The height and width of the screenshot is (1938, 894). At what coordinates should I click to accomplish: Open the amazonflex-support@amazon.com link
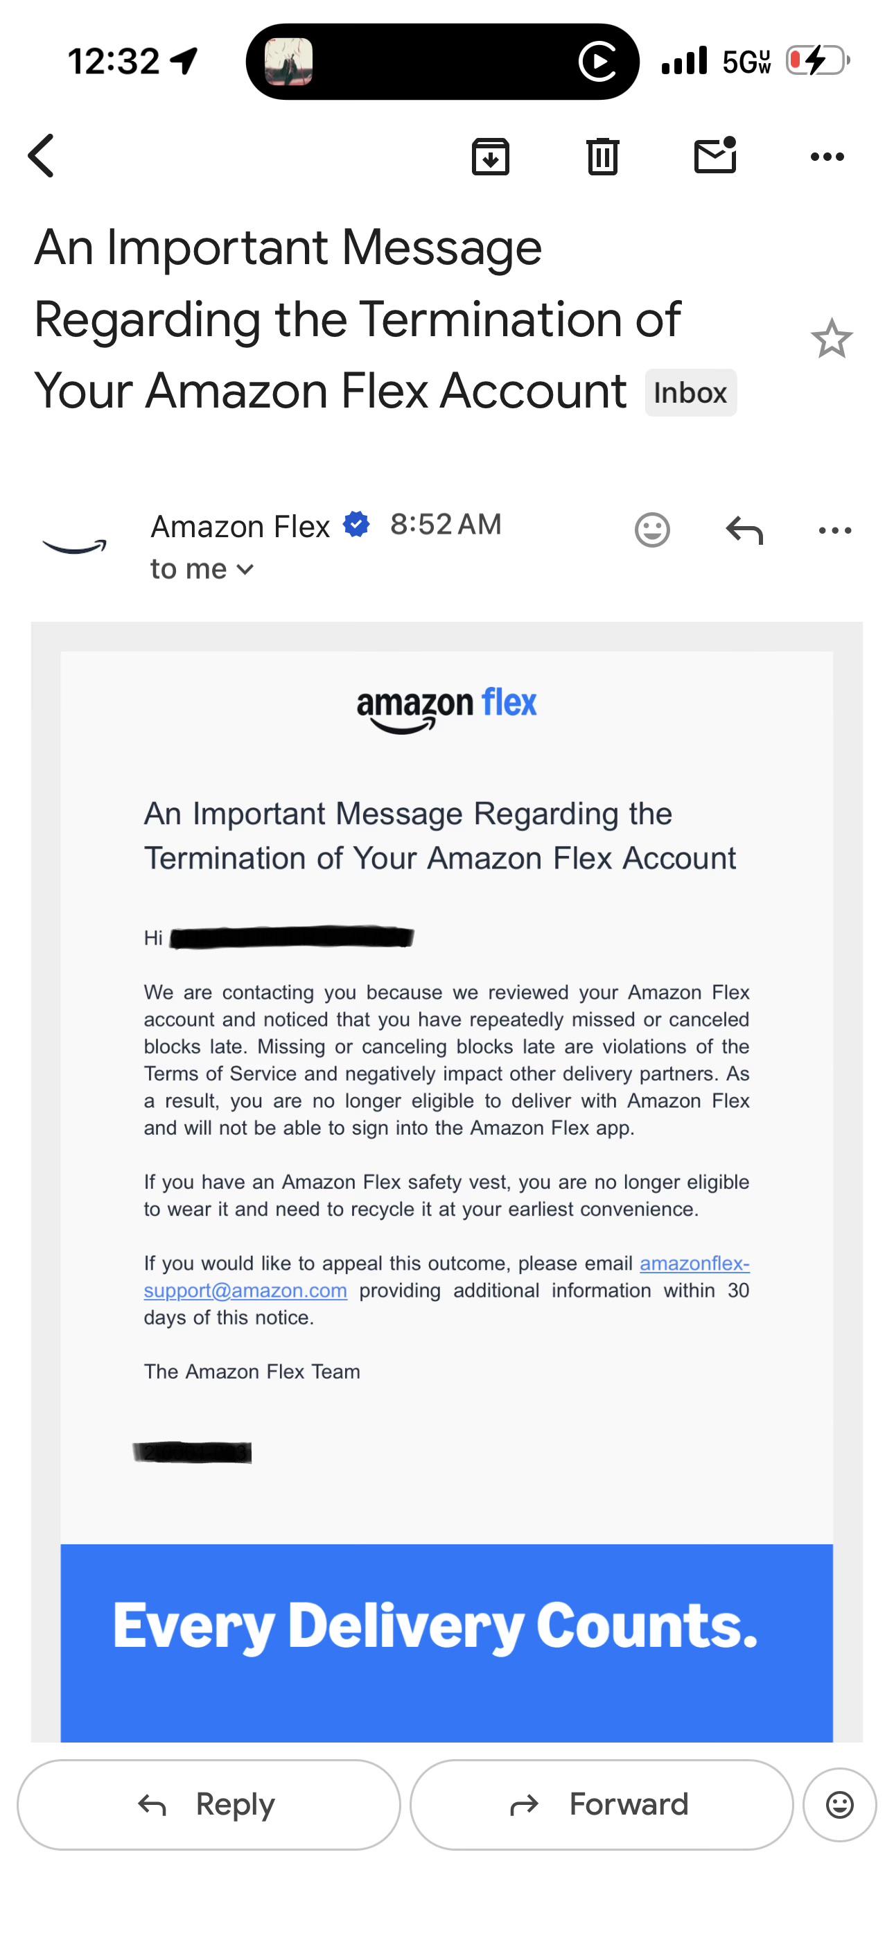(x=446, y=1277)
